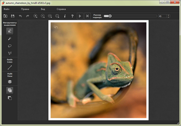Click the redo arrow icon

click(28, 16)
